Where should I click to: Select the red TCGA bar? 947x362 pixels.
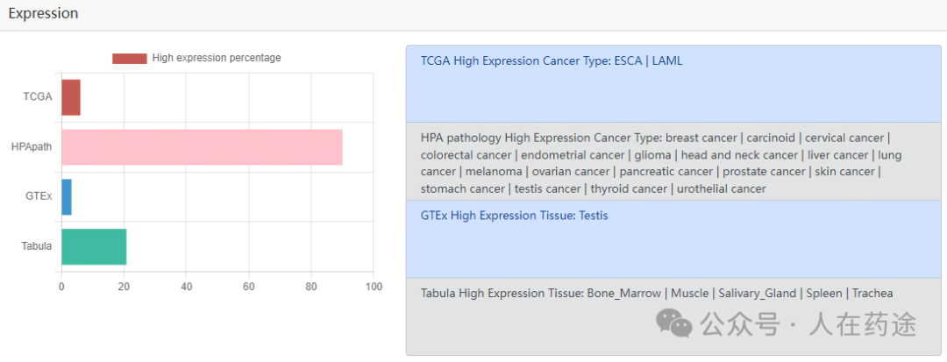coord(71,97)
